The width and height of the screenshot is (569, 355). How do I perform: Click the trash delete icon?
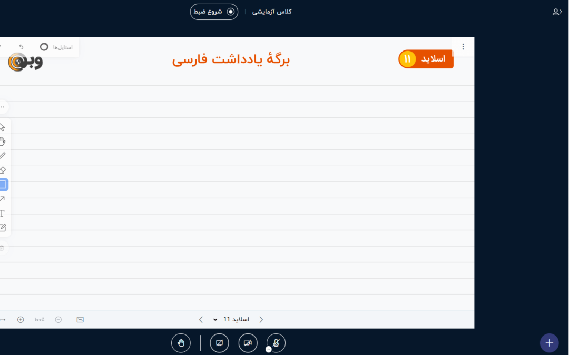point(2,248)
